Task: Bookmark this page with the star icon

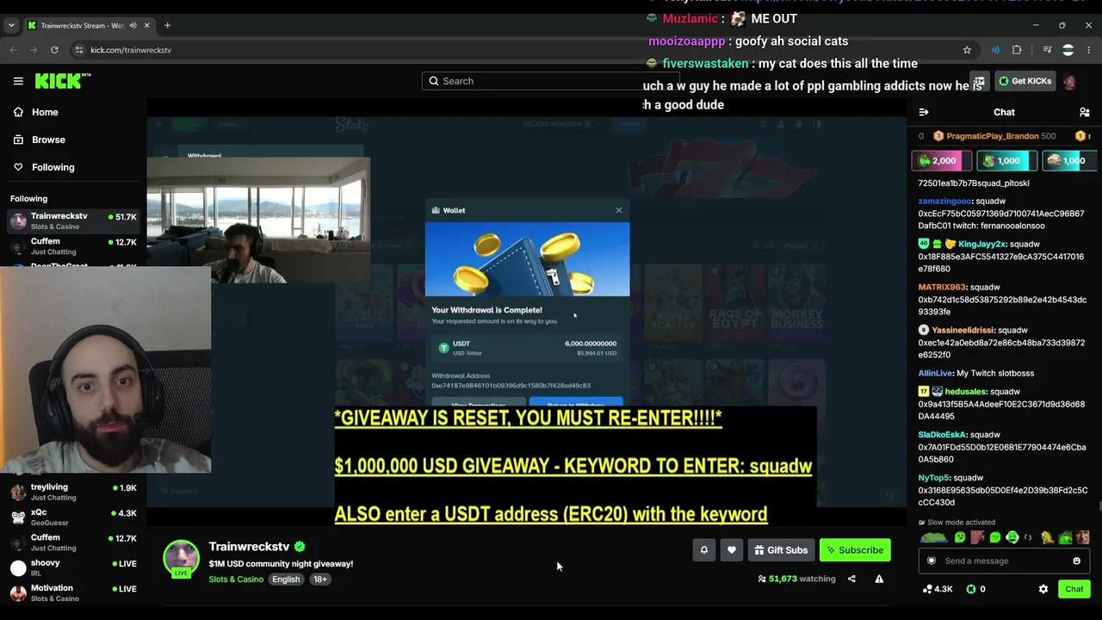Action: click(x=967, y=50)
